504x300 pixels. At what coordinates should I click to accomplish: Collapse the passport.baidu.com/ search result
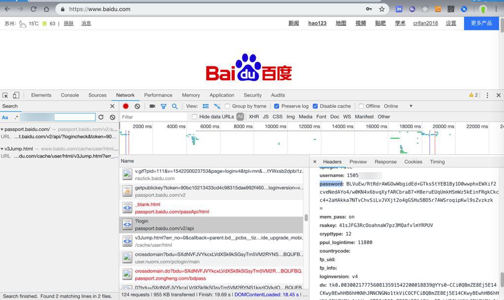(2, 129)
